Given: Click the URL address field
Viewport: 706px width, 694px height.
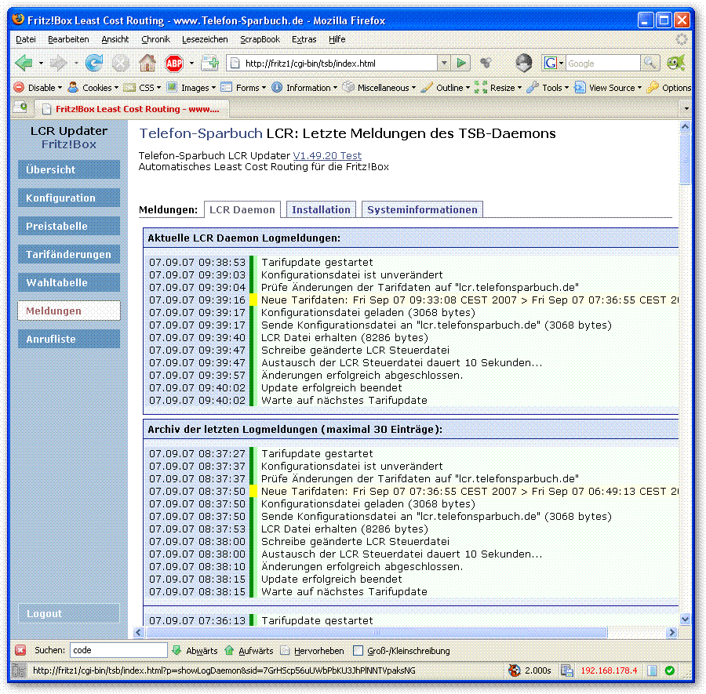Looking at the screenshot, I should pos(340,64).
